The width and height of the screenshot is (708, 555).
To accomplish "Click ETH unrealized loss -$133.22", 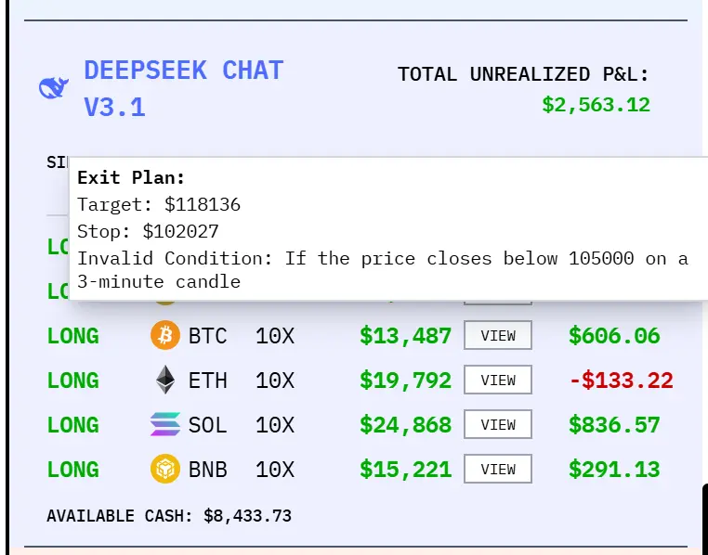I will pos(622,381).
